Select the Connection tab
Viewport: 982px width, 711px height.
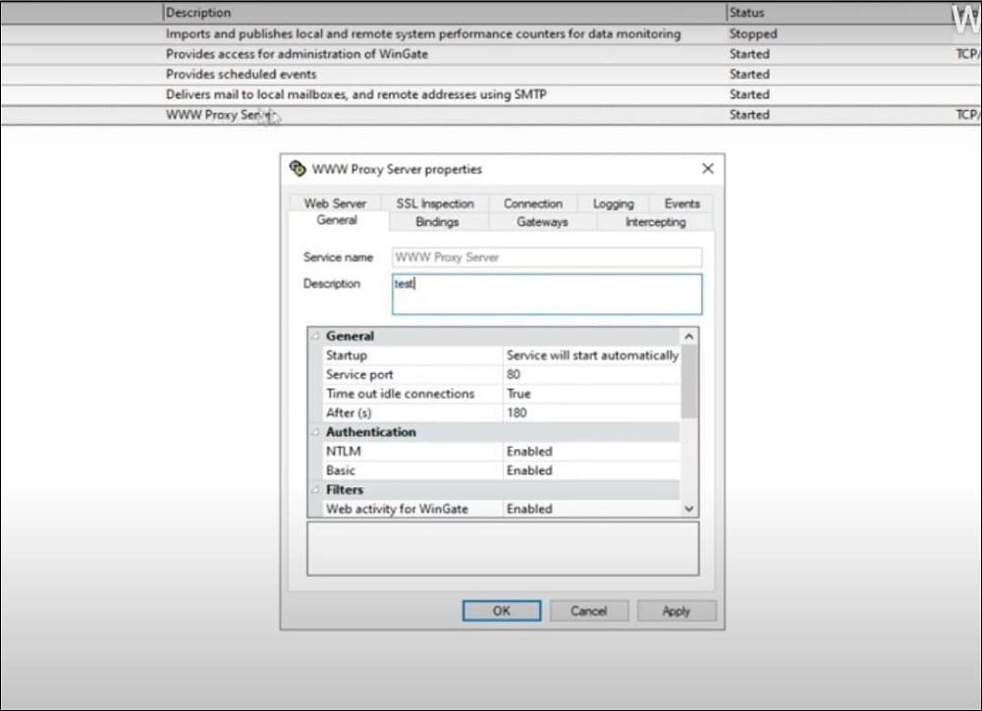click(x=533, y=203)
